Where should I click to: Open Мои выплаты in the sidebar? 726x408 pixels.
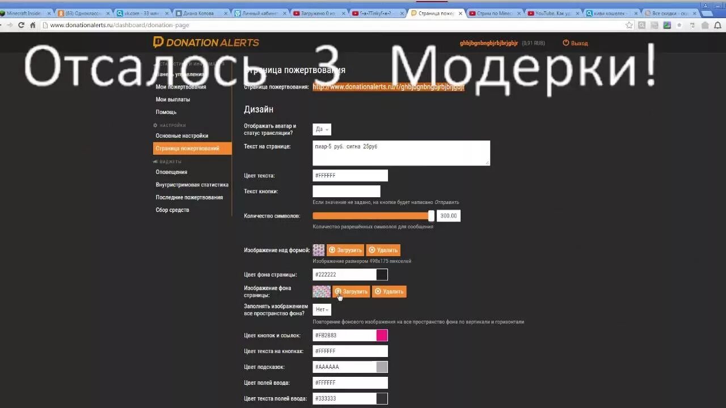[173, 99]
